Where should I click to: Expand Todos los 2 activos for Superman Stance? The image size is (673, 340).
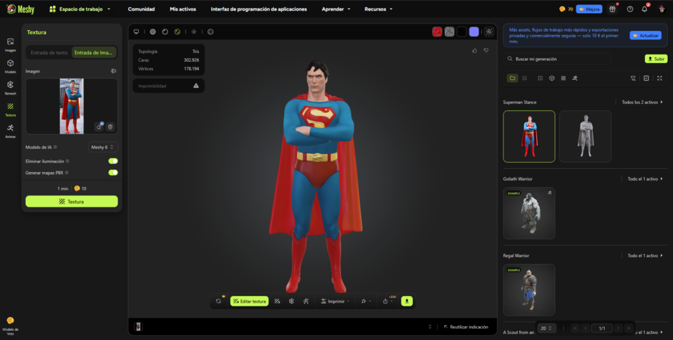click(642, 102)
